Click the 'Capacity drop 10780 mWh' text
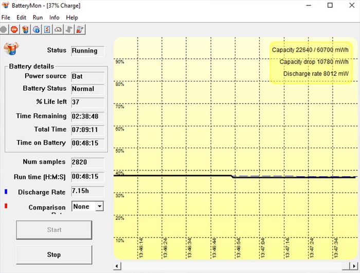This screenshot has width=360, height=273. pos(314,62)
